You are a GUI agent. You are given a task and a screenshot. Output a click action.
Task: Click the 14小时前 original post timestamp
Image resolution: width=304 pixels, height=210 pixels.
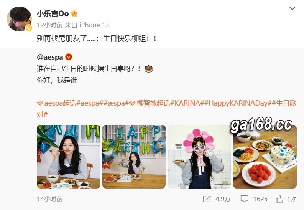coord(50,199)
